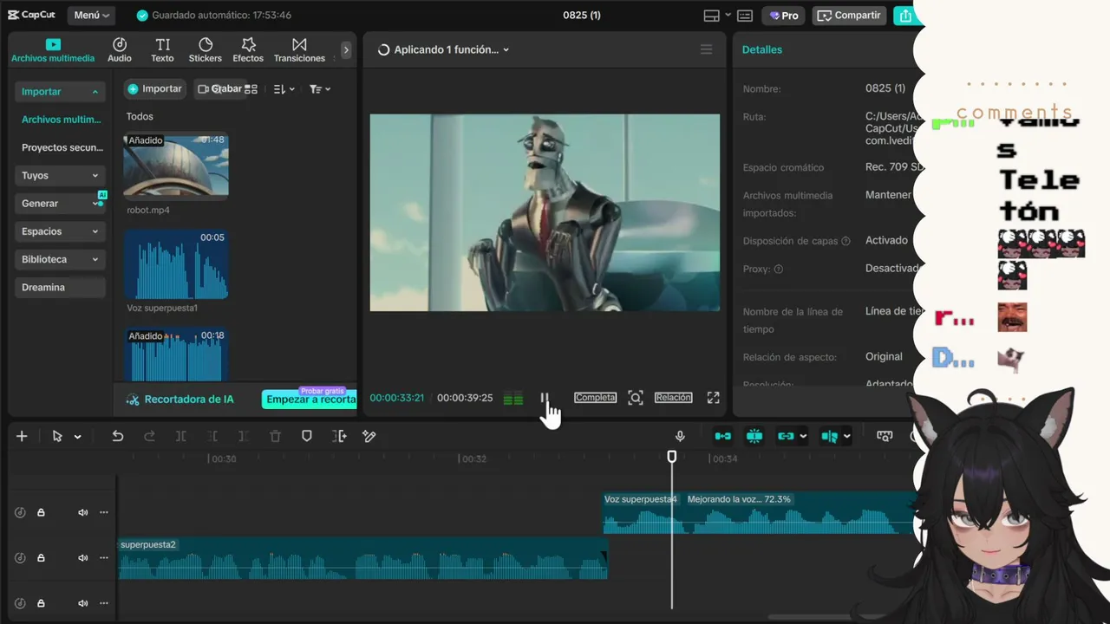The image size is (1110, 624).
Task: Open the Texto tab
Action: [162, 49]
